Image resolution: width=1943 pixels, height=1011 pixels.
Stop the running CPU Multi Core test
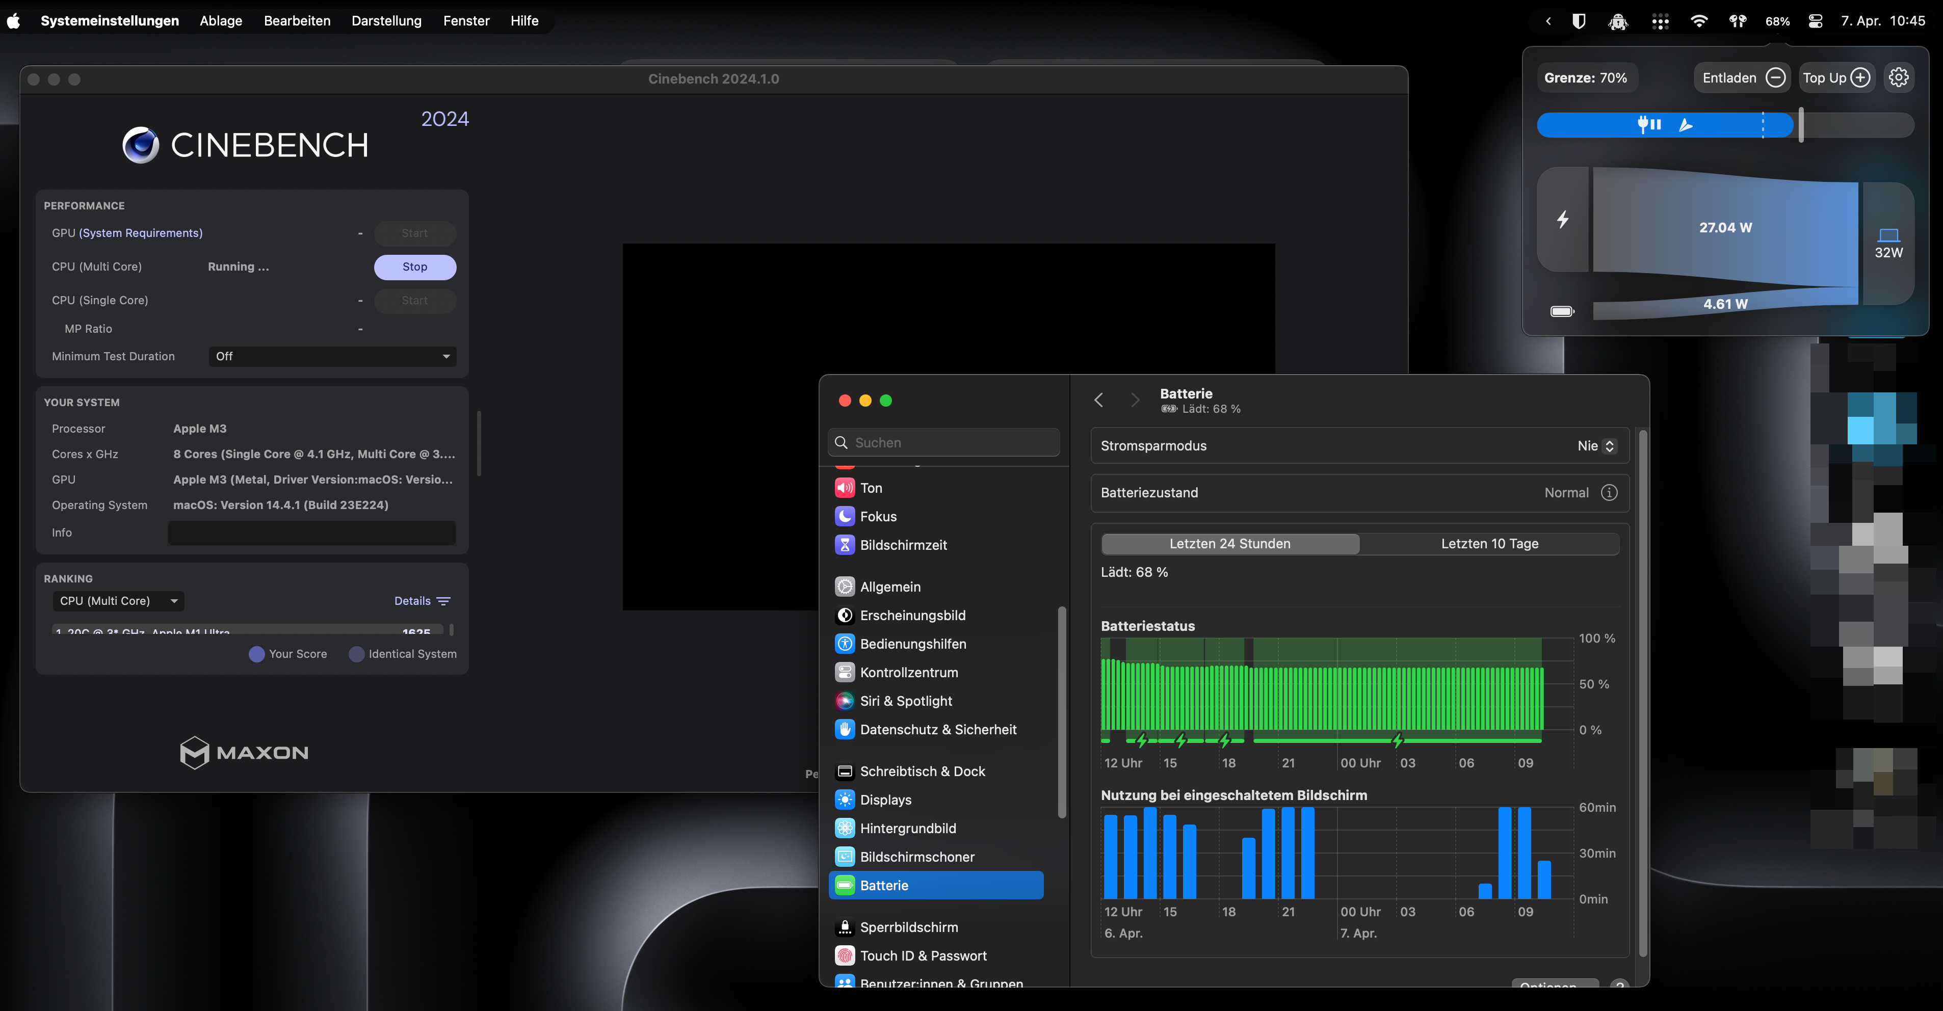click(x=415, y=267)
